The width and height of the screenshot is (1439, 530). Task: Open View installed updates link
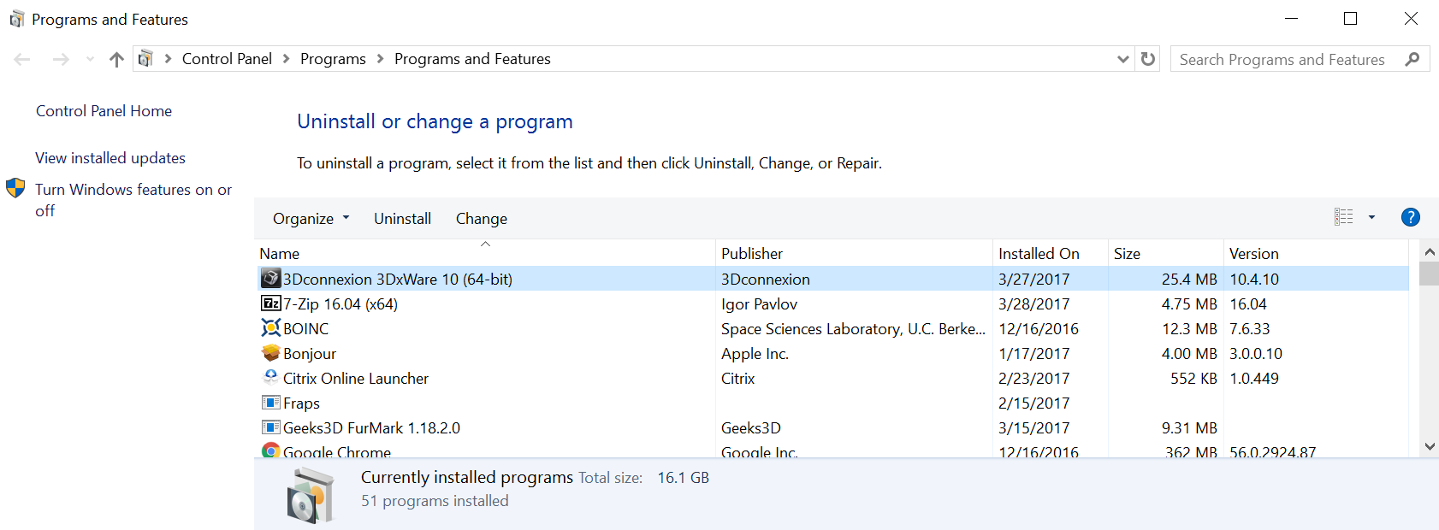tap(110, 158)
